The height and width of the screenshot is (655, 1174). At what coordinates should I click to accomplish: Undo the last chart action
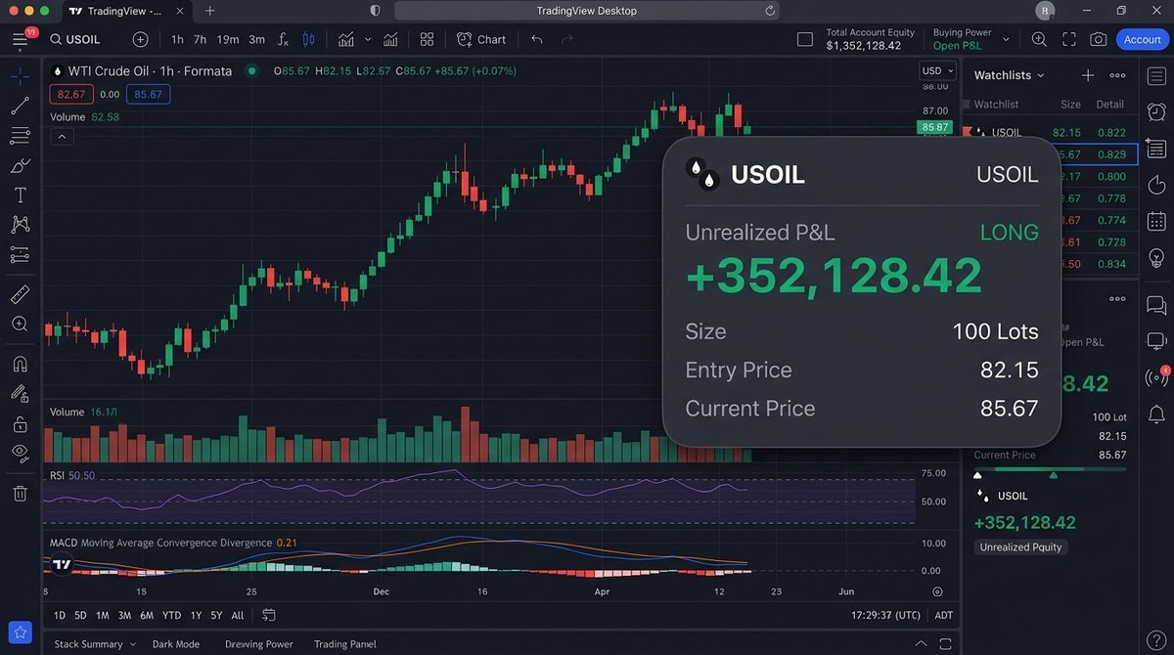(536, 39)
